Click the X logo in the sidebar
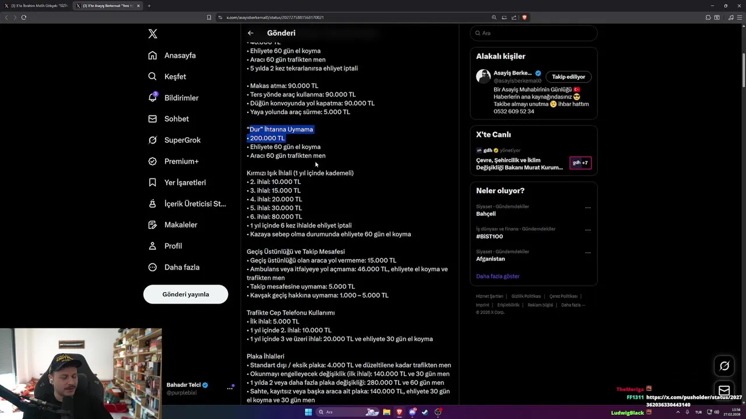This screenshot has width=746, height=419. pos(153,34)
